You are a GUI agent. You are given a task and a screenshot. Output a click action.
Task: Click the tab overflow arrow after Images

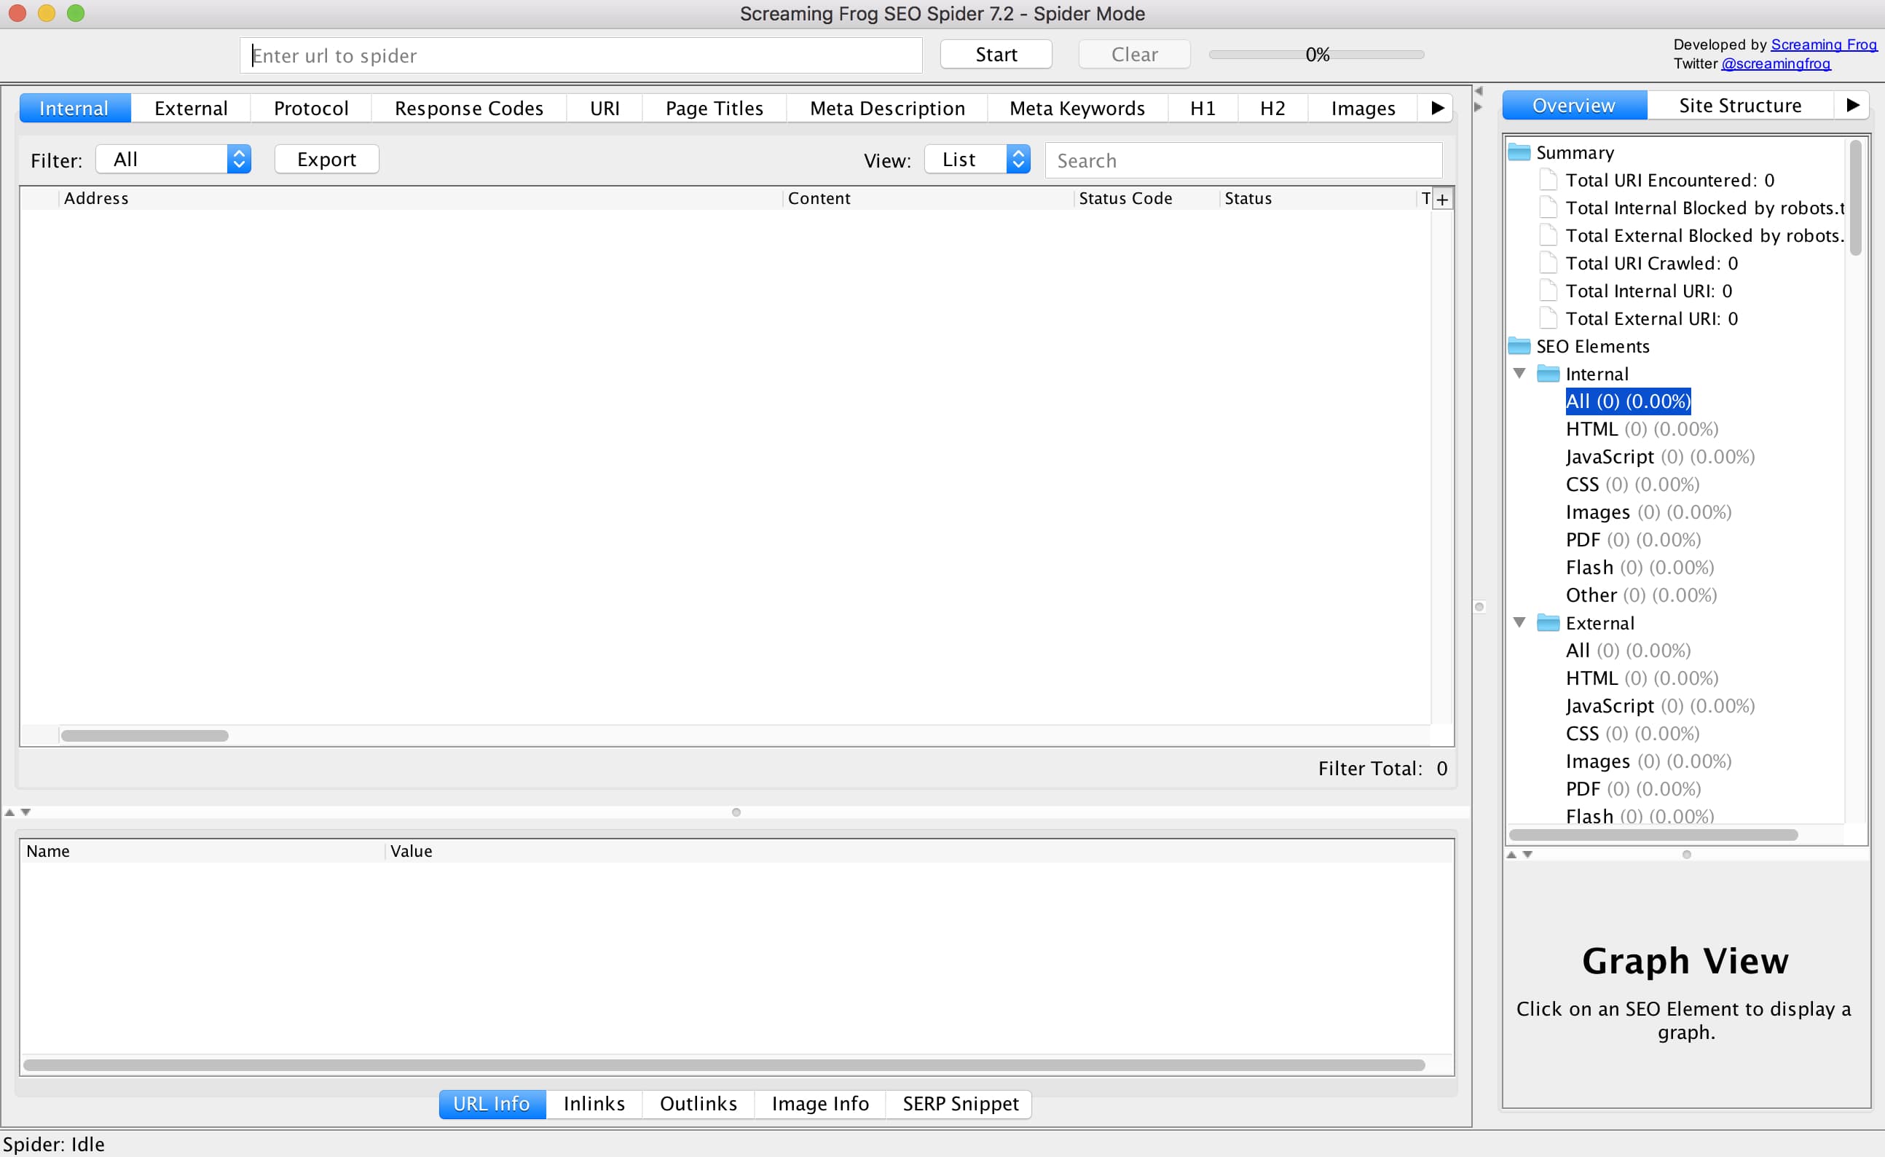[1437, 108]
